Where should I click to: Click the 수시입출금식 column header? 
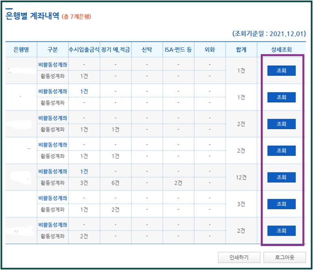click(x=84, y=49)
